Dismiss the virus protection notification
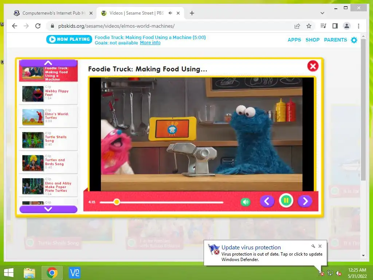The image size is (373, 280). point(320,246)
